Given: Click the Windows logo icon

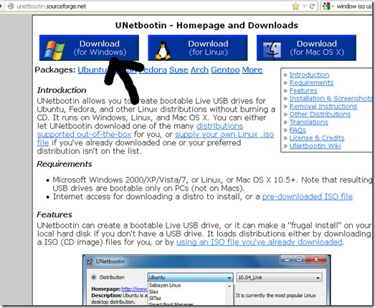Looking at the screenshot, I should tap(54, 50).
